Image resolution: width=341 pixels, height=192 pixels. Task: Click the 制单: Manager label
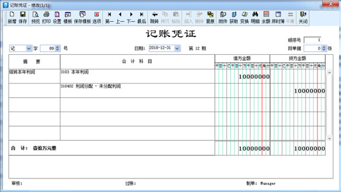point(261,183)
